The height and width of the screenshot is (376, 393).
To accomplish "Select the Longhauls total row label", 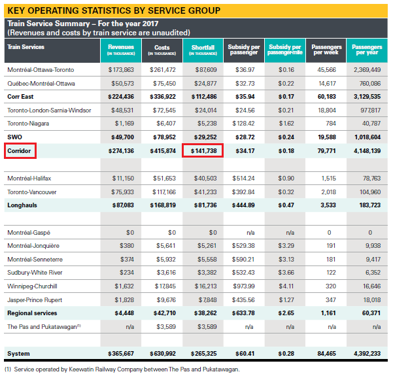I will click(22, 205).
